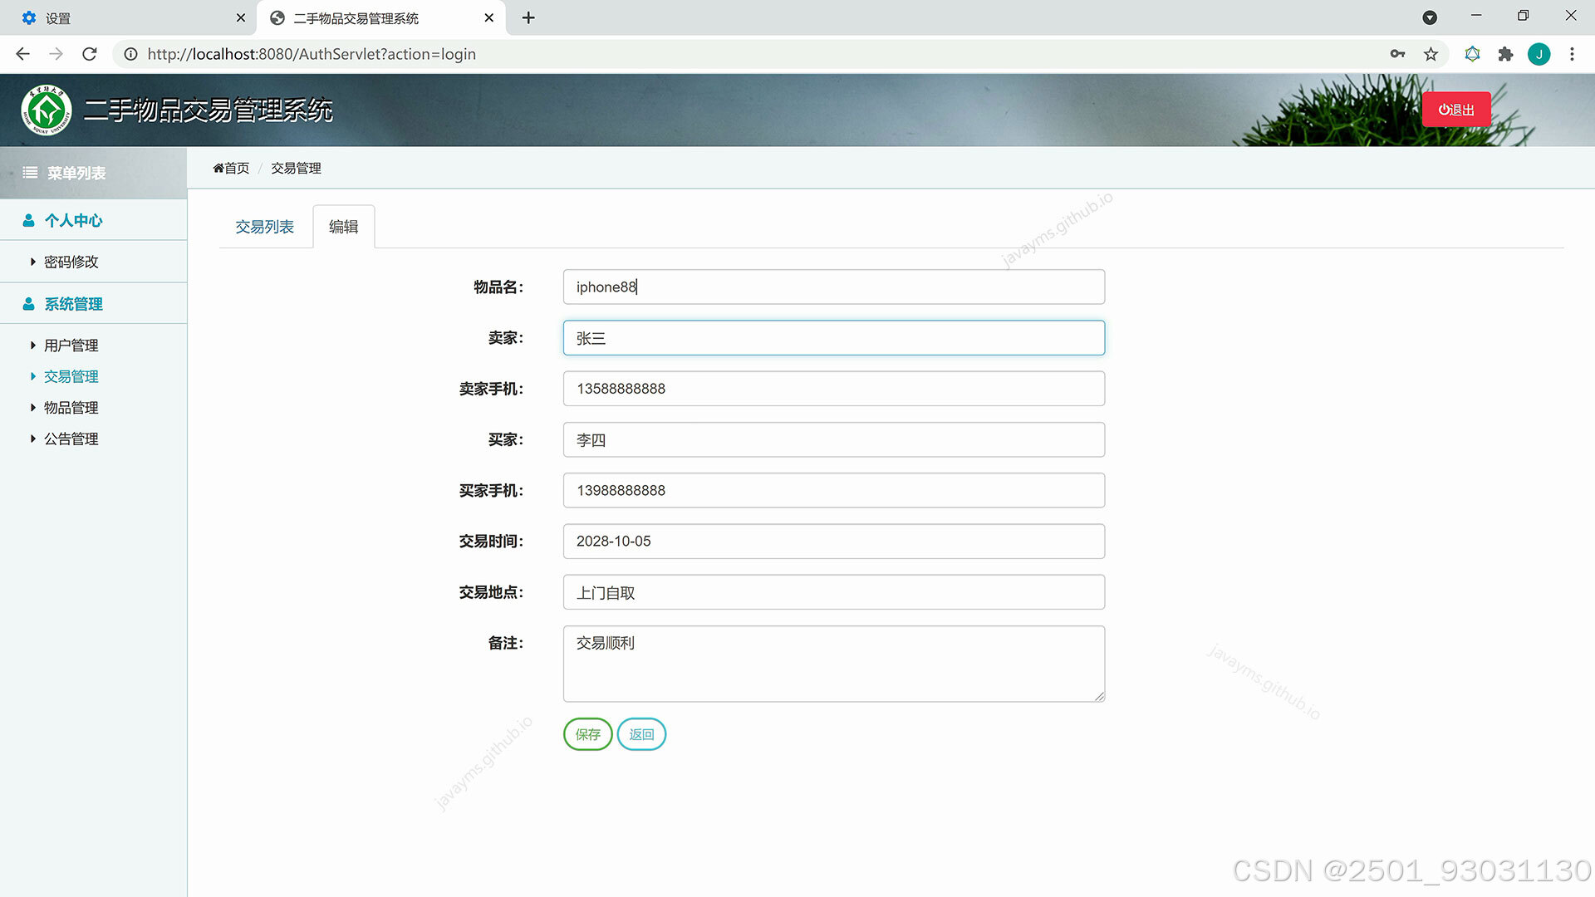Click the tab search dropdown circle icon
Screen dimensions: 1595x897
tap(1430, 17)
